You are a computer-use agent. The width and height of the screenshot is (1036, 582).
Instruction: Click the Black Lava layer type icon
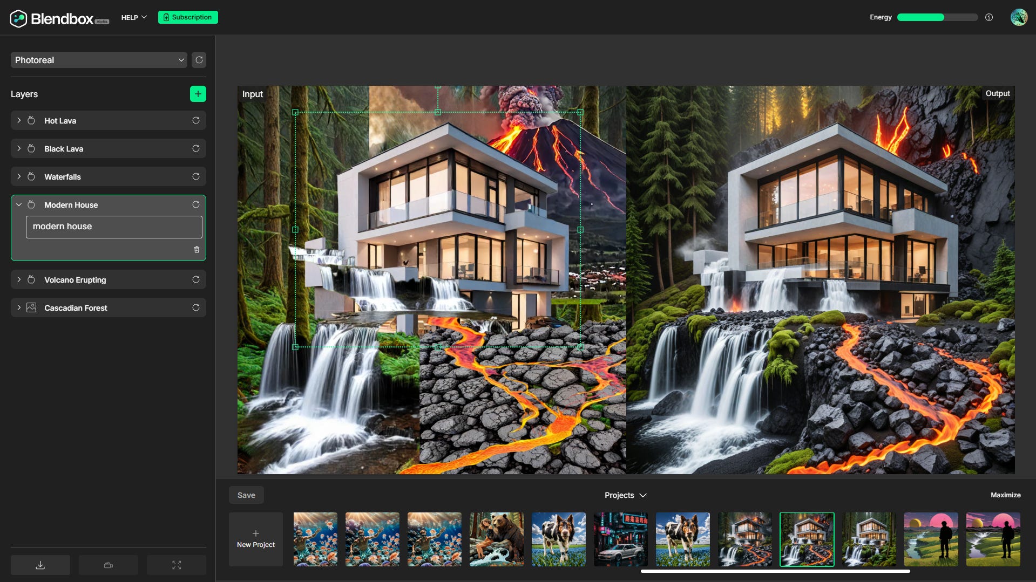[x=31, y=148]
